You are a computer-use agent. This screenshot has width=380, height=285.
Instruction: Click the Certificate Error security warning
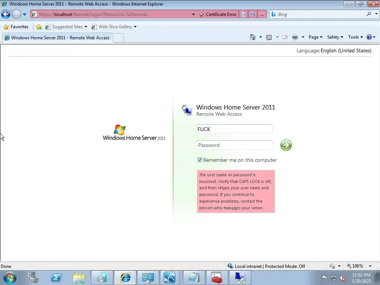click(218, 14)
